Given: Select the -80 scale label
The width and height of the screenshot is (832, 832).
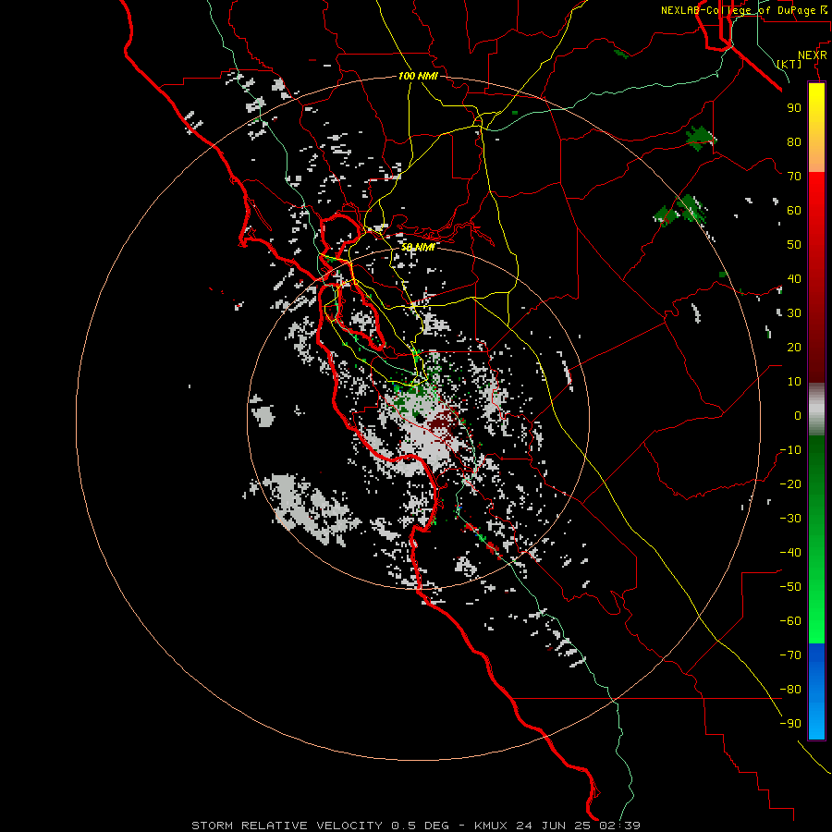Looking at the screenshot, I should click(x=790, y=690).
